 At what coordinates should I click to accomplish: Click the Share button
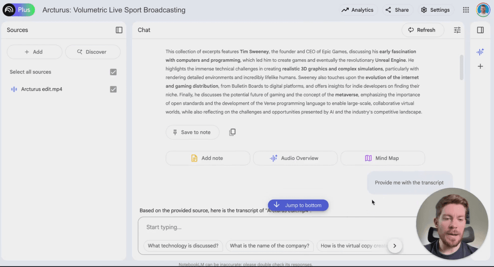click(397, 10)
